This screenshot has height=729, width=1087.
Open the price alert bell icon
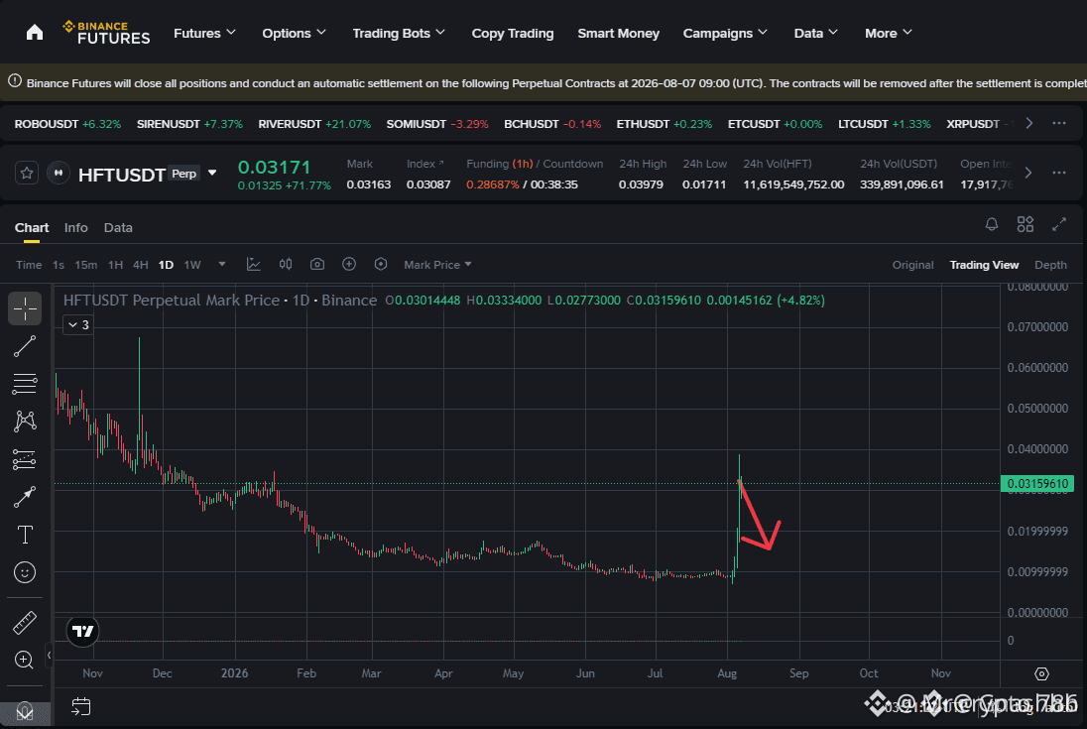pos(992,224)
